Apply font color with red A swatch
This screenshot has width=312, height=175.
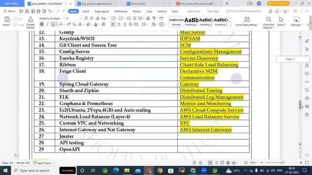tap(96, 24)
